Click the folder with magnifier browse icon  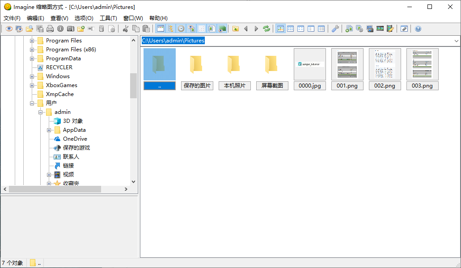coord(30,29)
